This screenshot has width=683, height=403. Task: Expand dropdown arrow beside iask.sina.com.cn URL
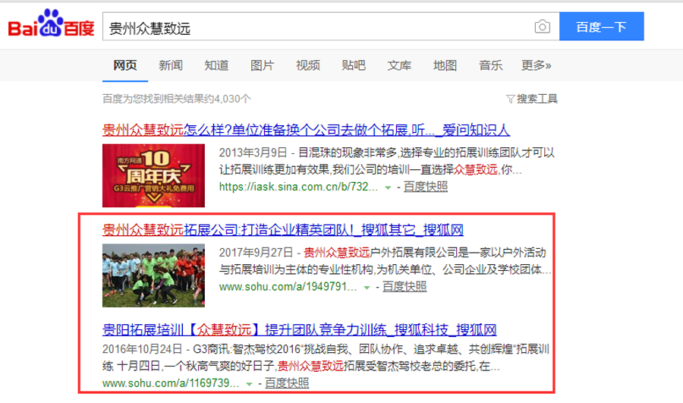point(388,187)
